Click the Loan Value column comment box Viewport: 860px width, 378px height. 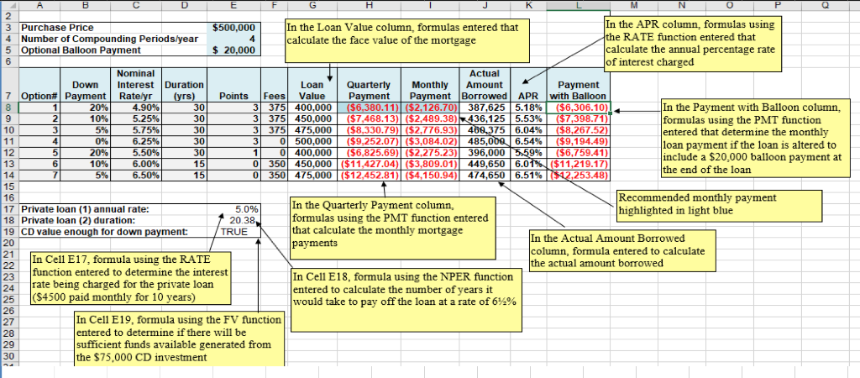[x=408, y=39]
